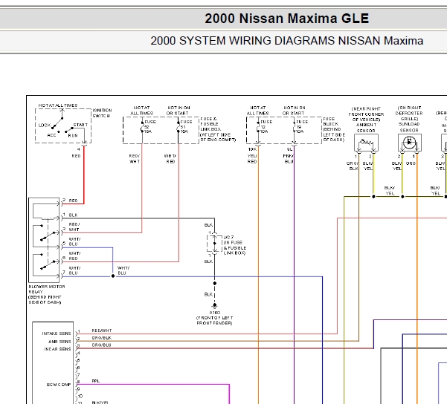Screen dimensions: 447x404
Task: Click the 'J/C 7 (IN FUSE & FUSIBLE LINK BOX)' label
Action: coord(235,245)
